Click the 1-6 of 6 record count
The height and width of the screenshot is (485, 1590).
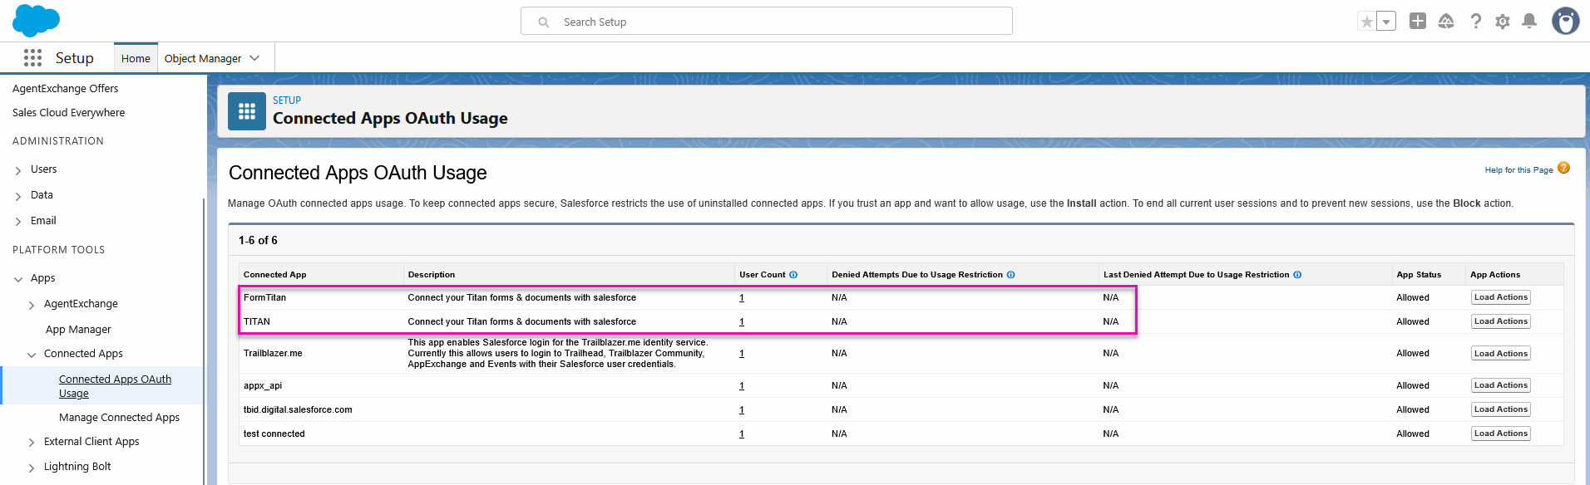258,240
